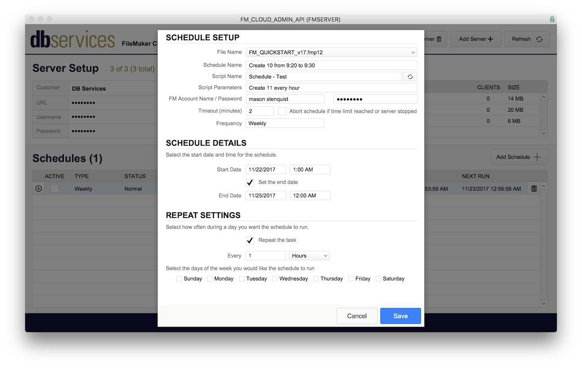Click Add Server button
Image resolution: width=582 pixels, height=368 pixels.
(x=475, y=39)
